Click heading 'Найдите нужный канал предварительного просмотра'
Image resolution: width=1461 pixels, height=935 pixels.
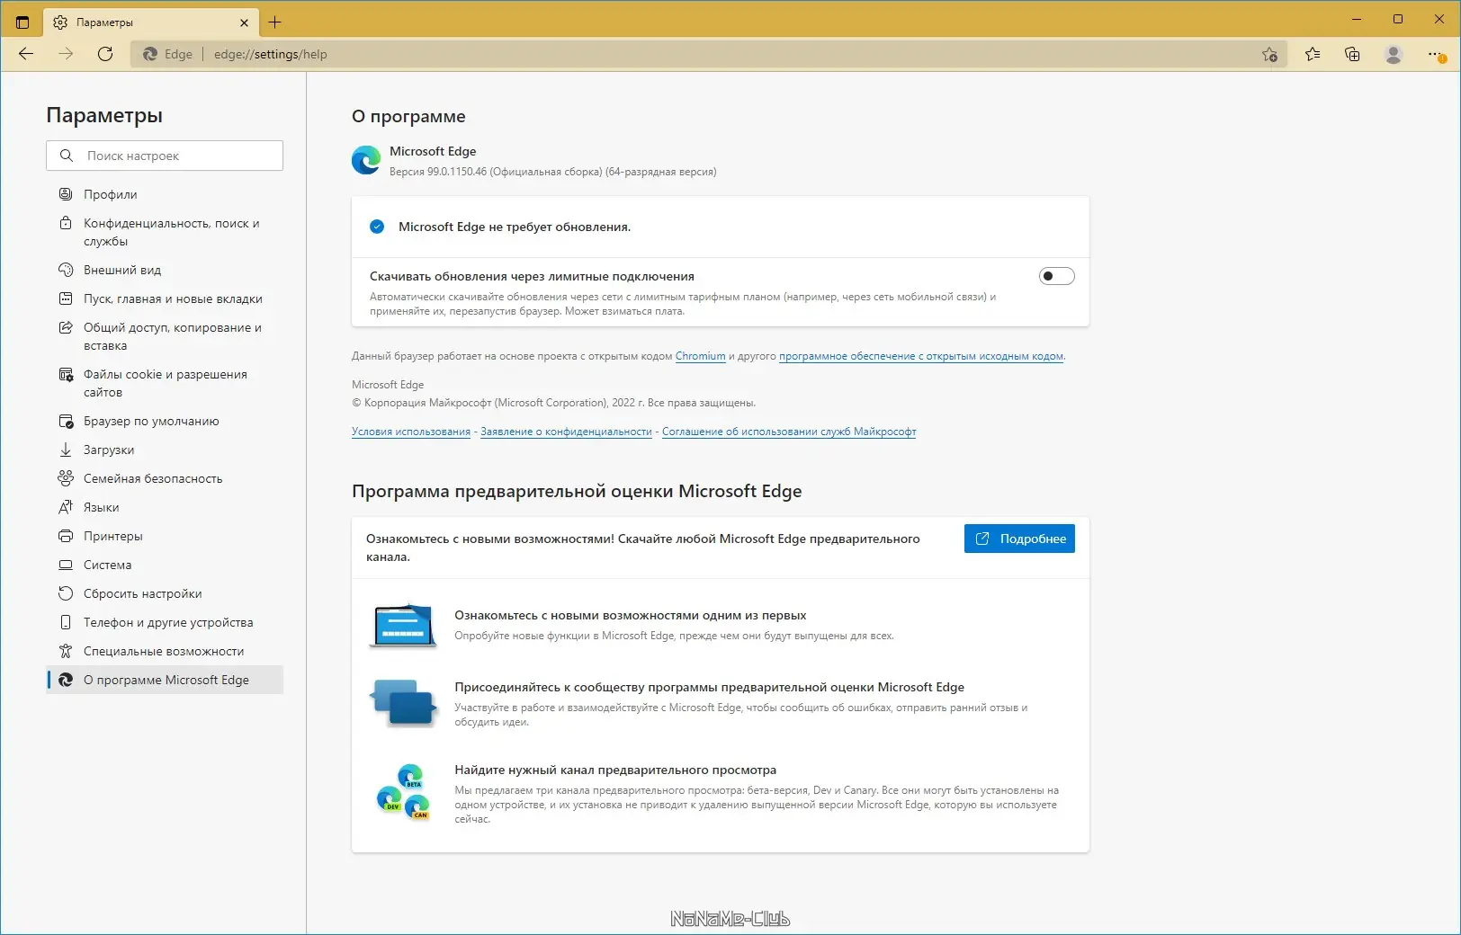pos(615,770)
